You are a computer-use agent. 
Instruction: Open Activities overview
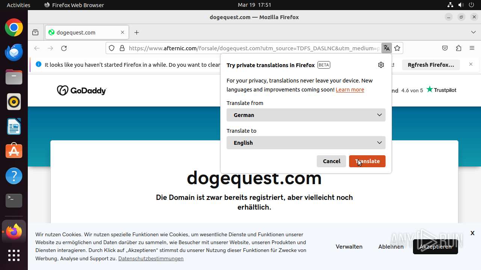(18, 5)
